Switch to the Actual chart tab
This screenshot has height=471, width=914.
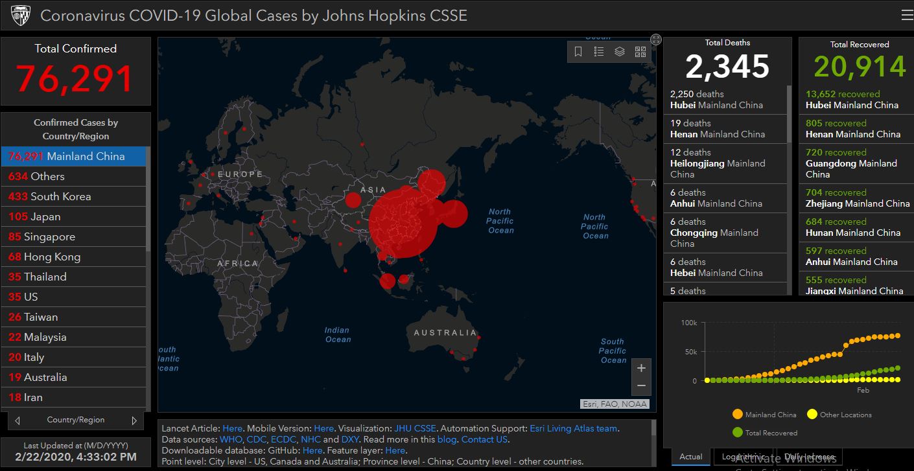click(x=691, y=457)
